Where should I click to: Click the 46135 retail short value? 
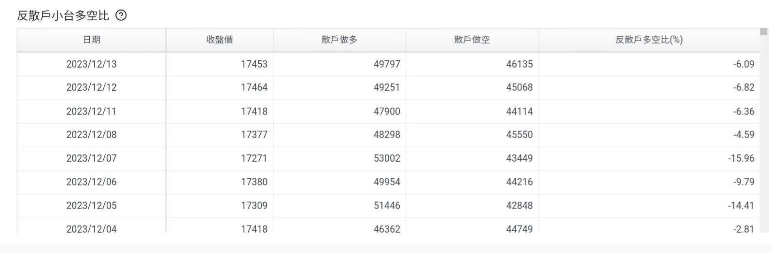pos(519,64)
